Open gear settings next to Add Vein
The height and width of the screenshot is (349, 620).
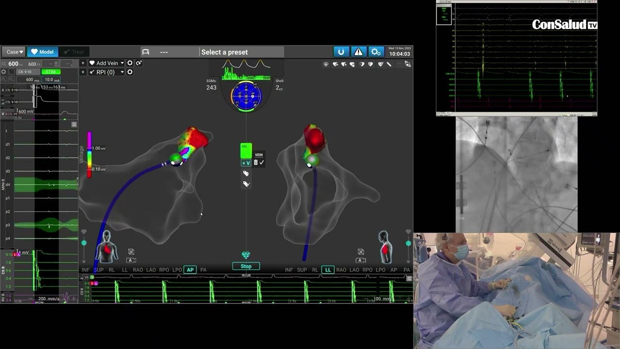click(130, 63)
